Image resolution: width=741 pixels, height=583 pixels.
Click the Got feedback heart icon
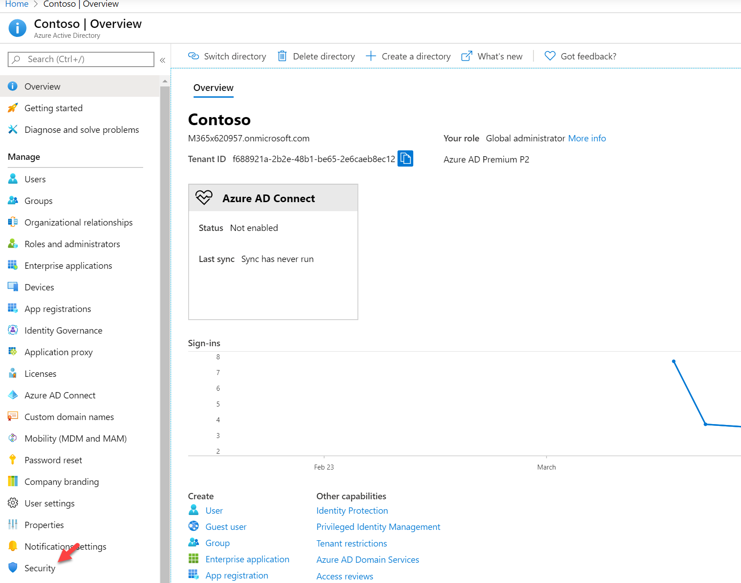550,56
